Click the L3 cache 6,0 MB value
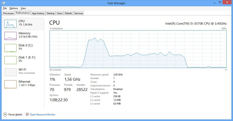233x121 pixels. coord(117,104)
